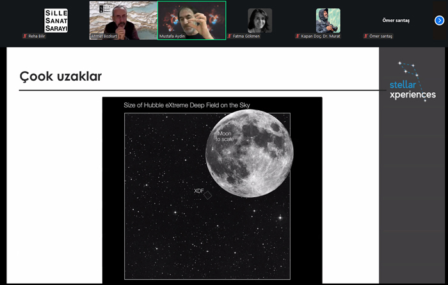This screenshot has height=285, width=448.
Task: Show next participants with the blue arrow
Action: click(439, 20)
